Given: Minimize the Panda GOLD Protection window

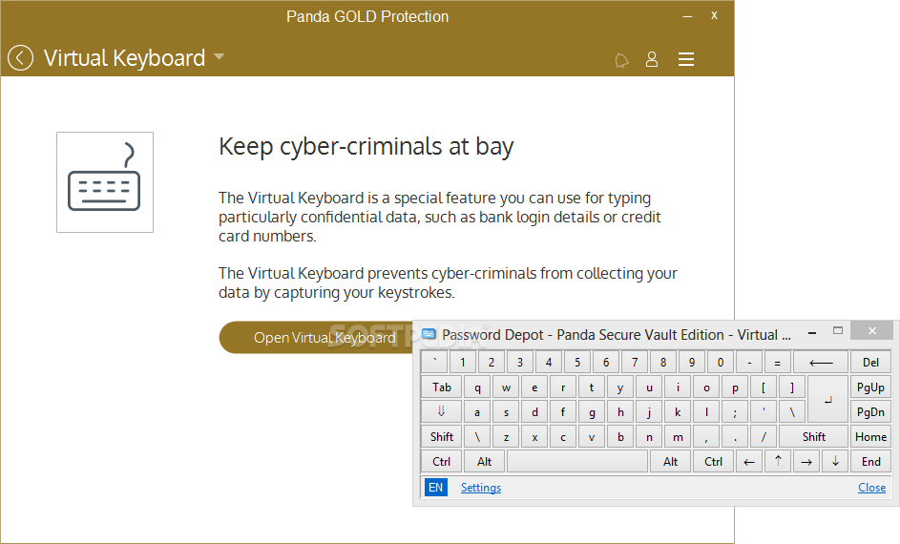Looking at the screenshot, I should pyautogui.click(x=687, y=16).
